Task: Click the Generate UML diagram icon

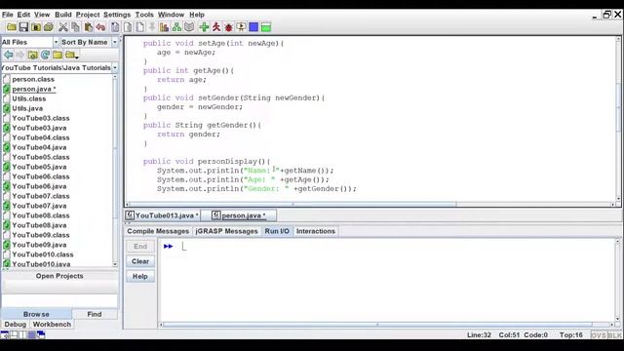Action: click(176, 27)
